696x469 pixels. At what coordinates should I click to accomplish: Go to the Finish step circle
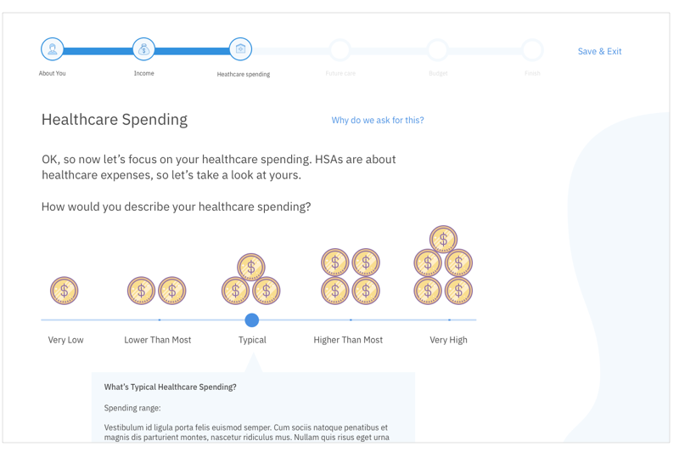point(532,50)
